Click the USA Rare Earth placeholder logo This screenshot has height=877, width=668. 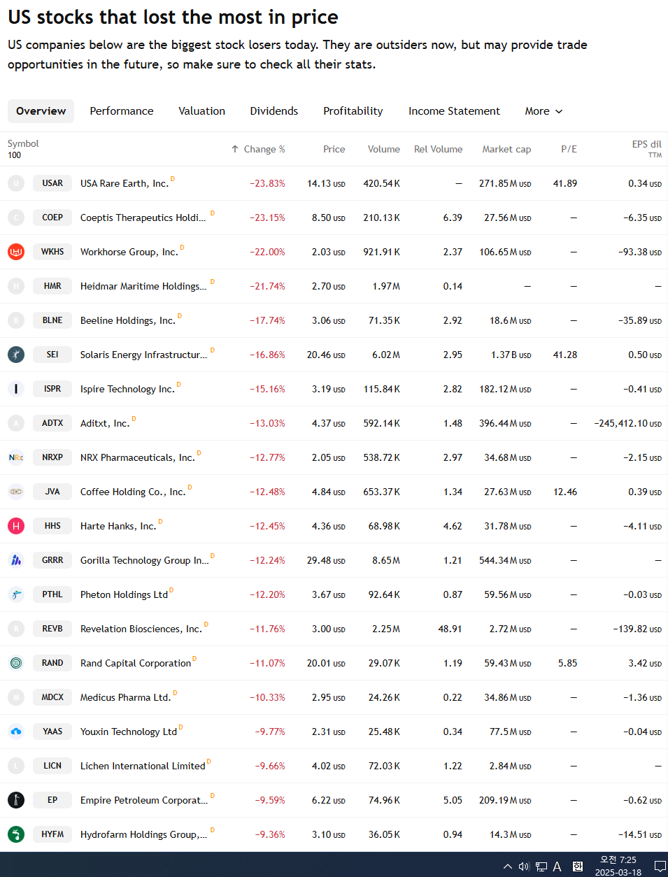(16, 183)
